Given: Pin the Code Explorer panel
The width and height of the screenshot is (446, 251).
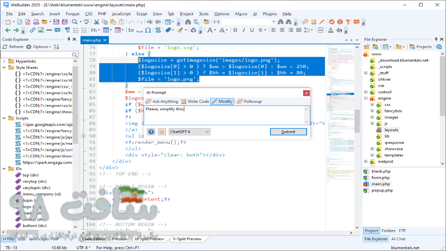Looking at the screenshot, I should tap(68, 39).
